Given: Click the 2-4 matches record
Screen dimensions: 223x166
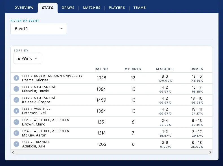Looking at the screenshot, I should (x=165, y=120).
